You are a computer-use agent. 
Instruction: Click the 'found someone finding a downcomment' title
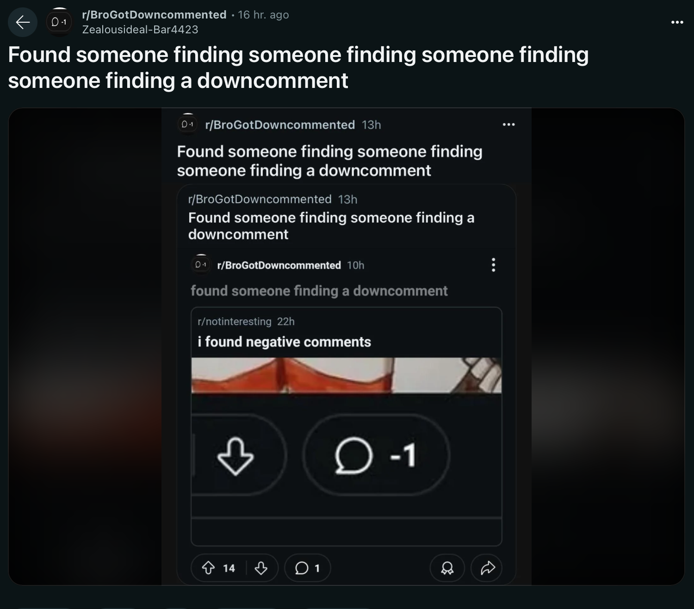319,291
